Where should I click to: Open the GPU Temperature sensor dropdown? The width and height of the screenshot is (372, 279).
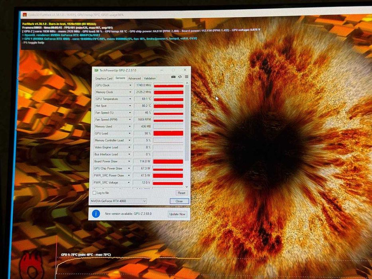click(130, 99)
